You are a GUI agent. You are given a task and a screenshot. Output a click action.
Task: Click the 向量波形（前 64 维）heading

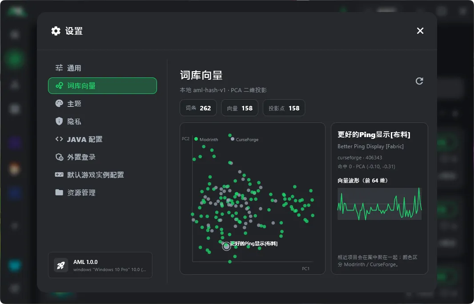[363, 181]
